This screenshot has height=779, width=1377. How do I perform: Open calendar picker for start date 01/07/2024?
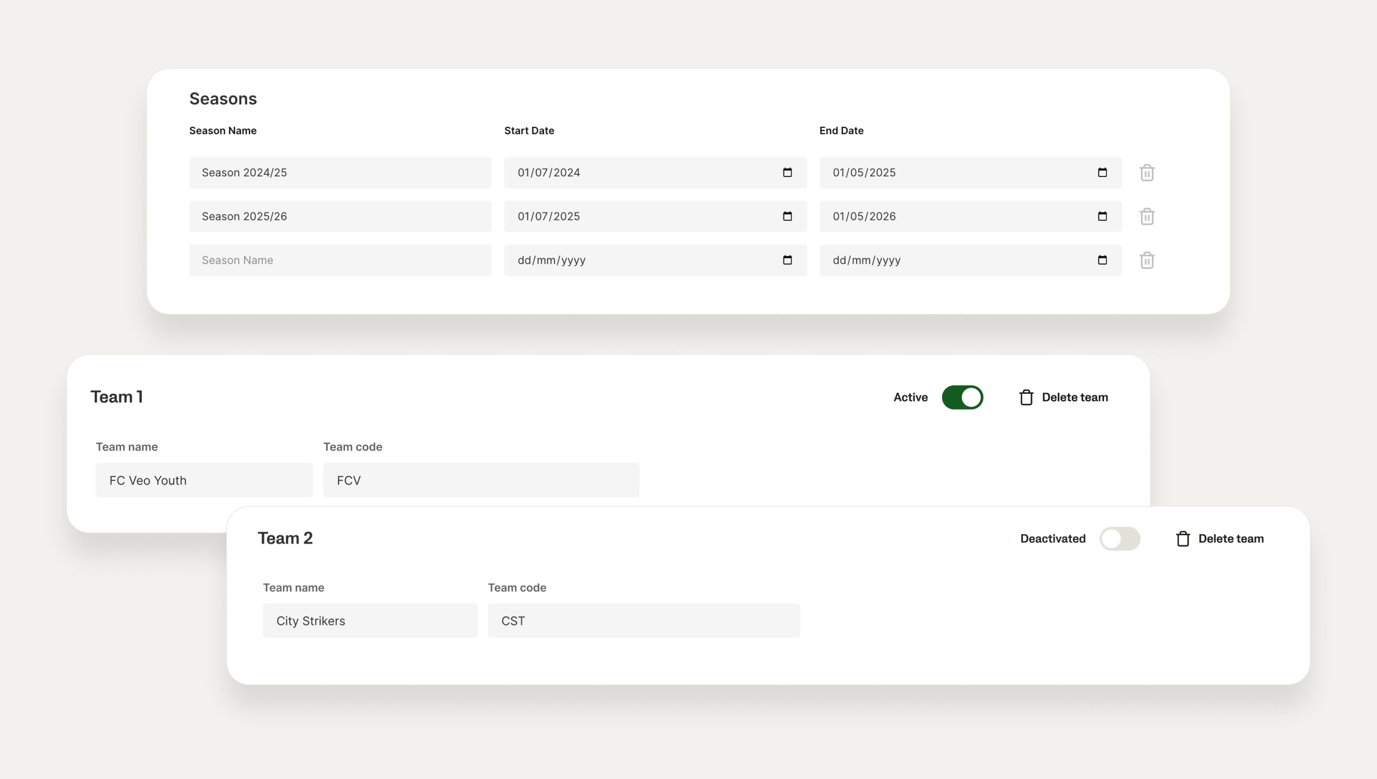[787, 172]
